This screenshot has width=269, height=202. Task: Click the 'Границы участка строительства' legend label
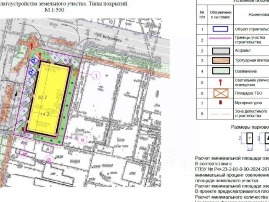(250, 40)
